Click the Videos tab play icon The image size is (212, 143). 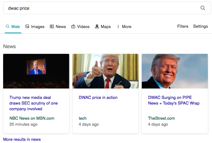tap(73, 27)
